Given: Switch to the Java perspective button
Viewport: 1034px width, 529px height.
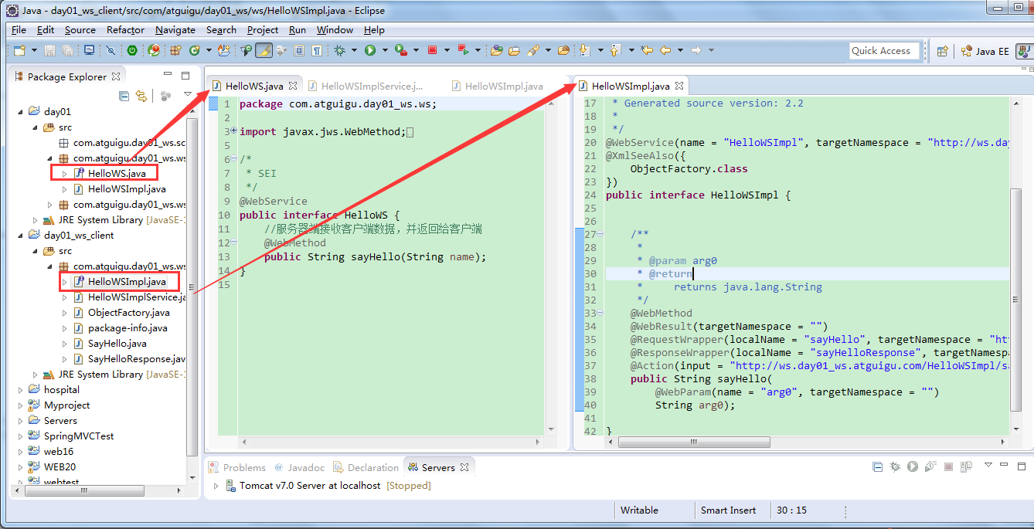Looking at the screenshot, I should pos(1023,51).
